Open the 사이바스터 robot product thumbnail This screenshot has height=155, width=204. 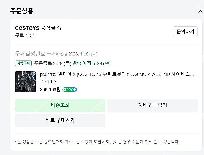coord(25,82)
